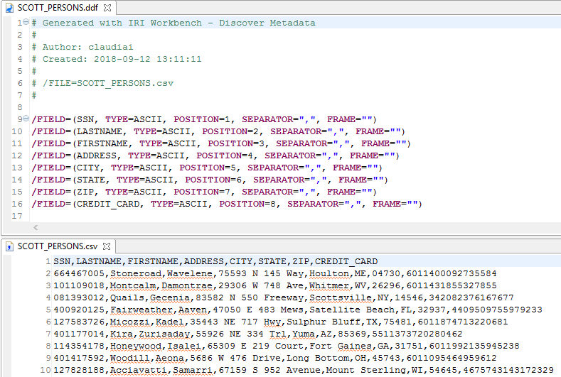Click the '/FILE=SCOTT_PERSONS.csv' comment
Viewport: 561px width, 377px height.
102,83
